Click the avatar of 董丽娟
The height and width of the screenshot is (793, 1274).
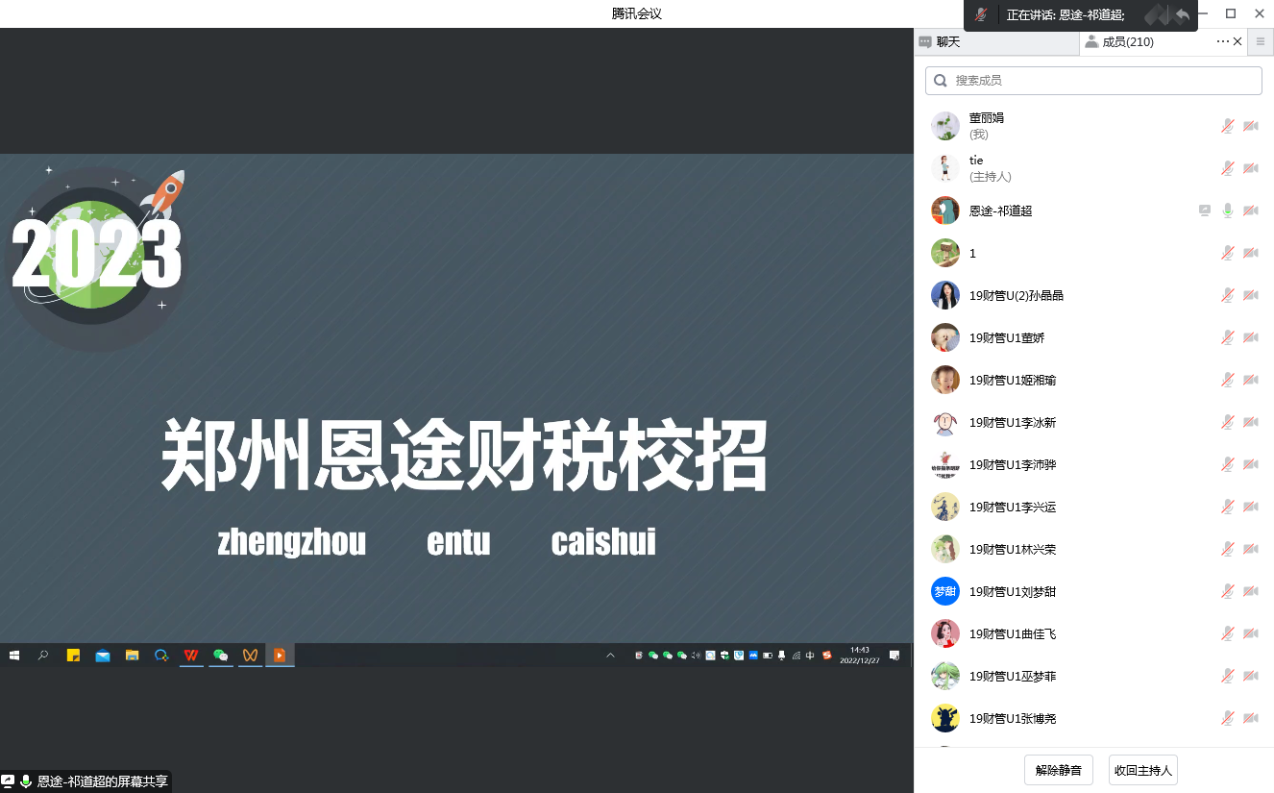[x=945, y=126]
